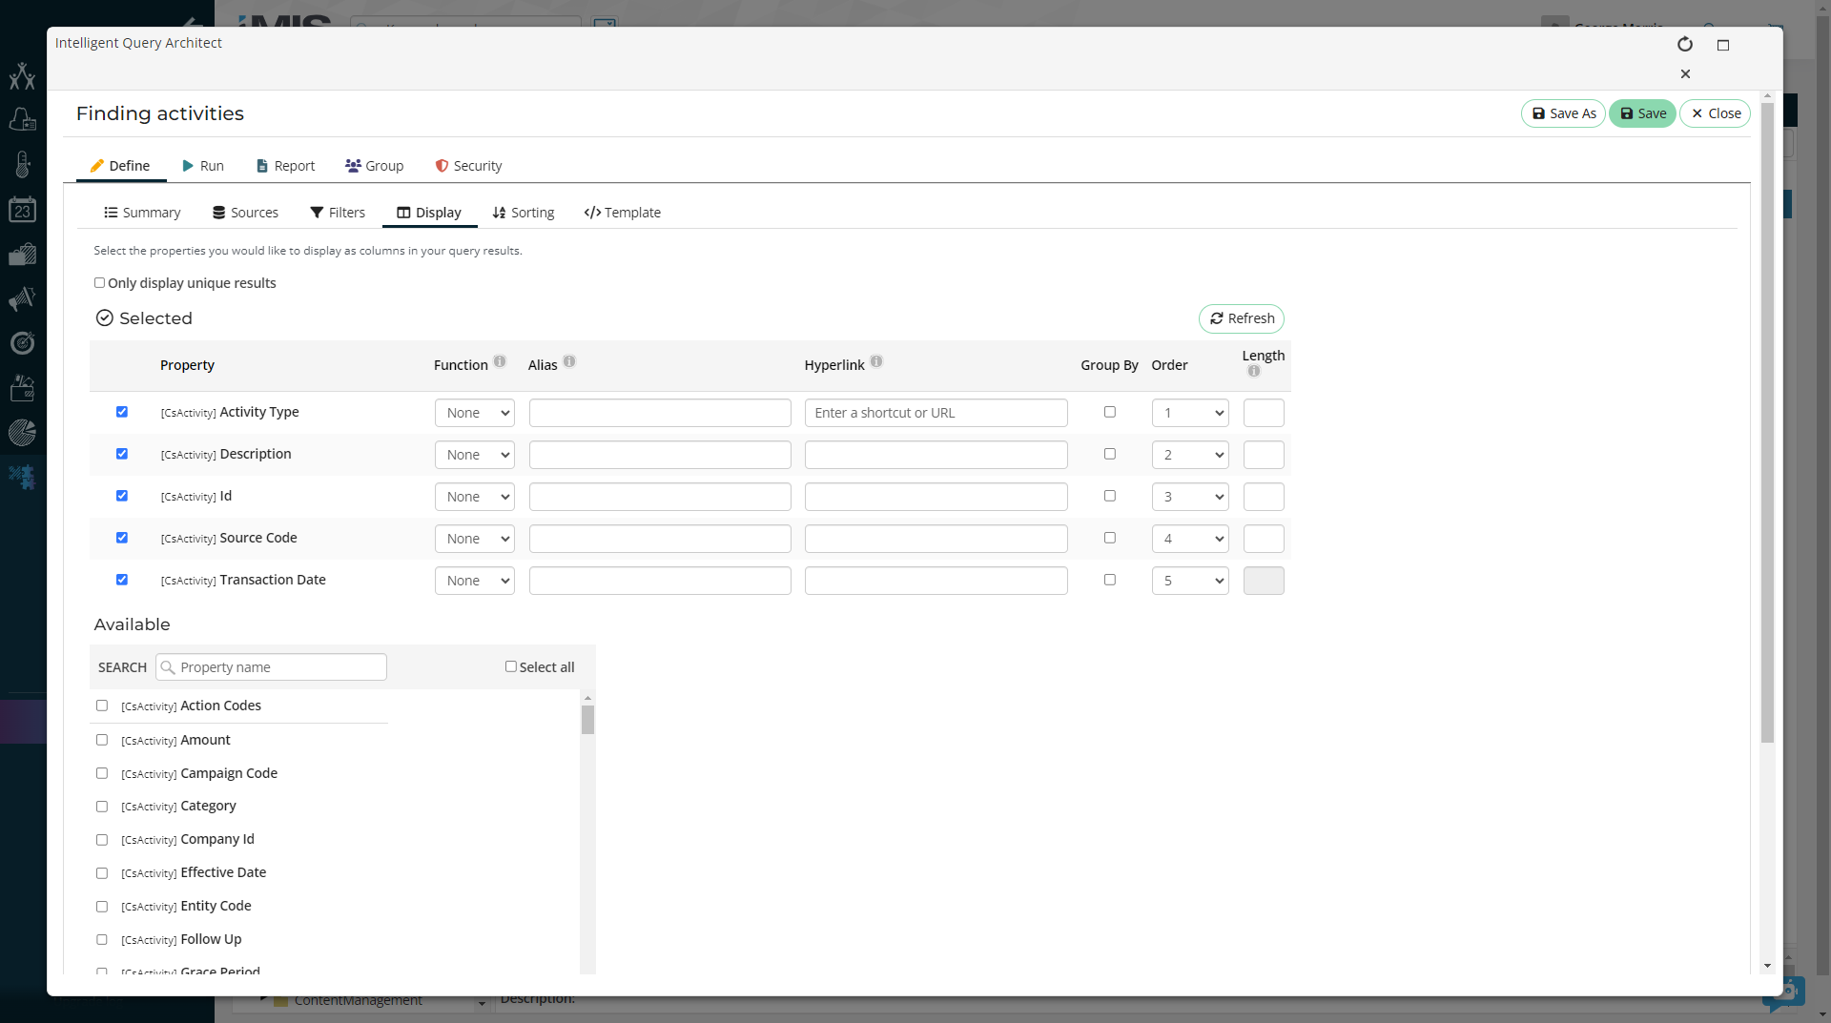Screen dimensions: 1831x1023
Task: Click the refresh icon in dialog title bar
Action: pyautogui.click(x=1685, y=45)
